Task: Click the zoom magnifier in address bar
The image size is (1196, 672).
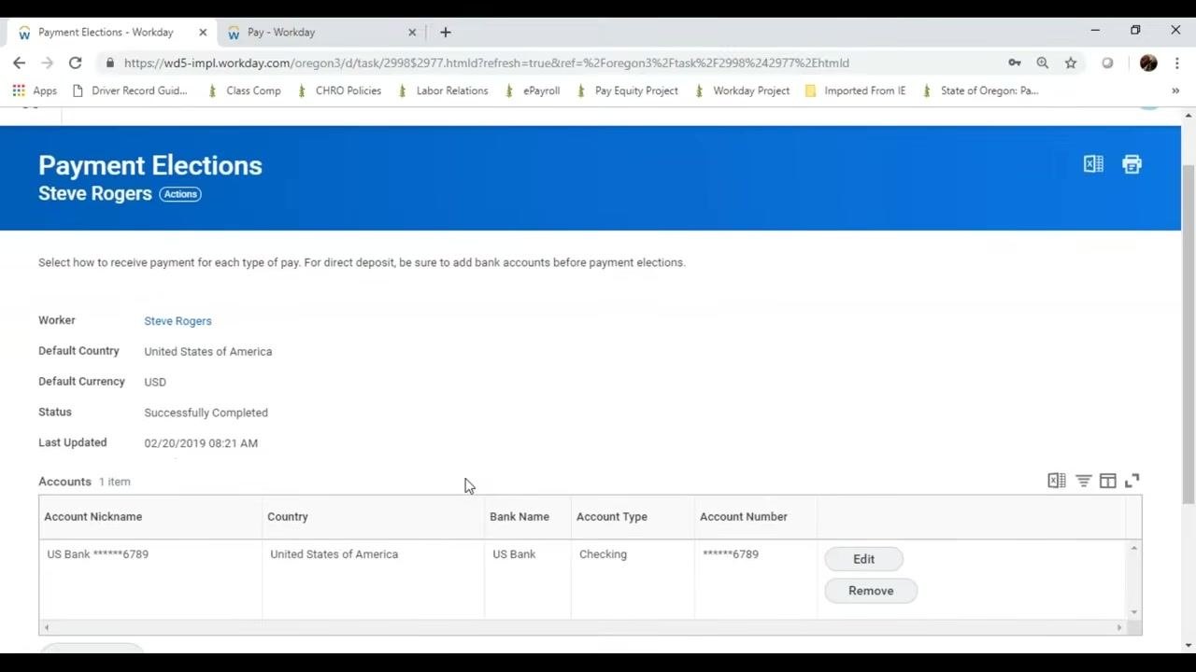Action: click(x=1043, y=63)
